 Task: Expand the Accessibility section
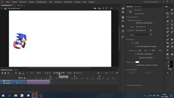pyautogui.click(x=127, y=85)
